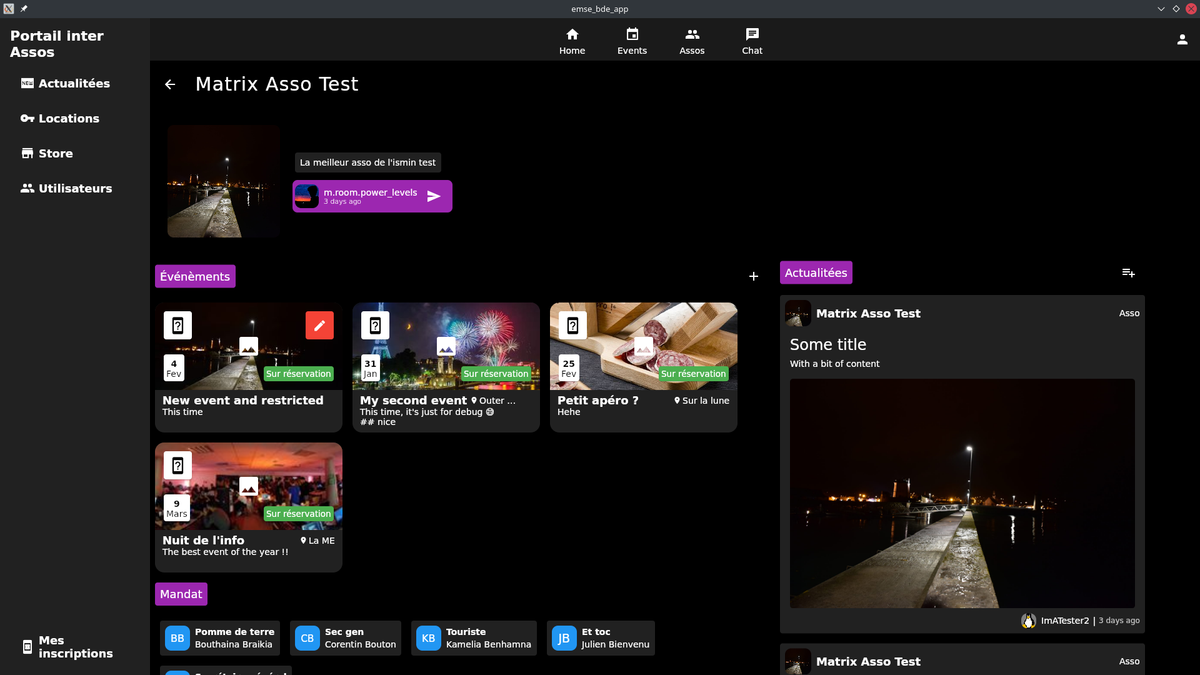Click the Home icon in the top navigation

[572, 40]
